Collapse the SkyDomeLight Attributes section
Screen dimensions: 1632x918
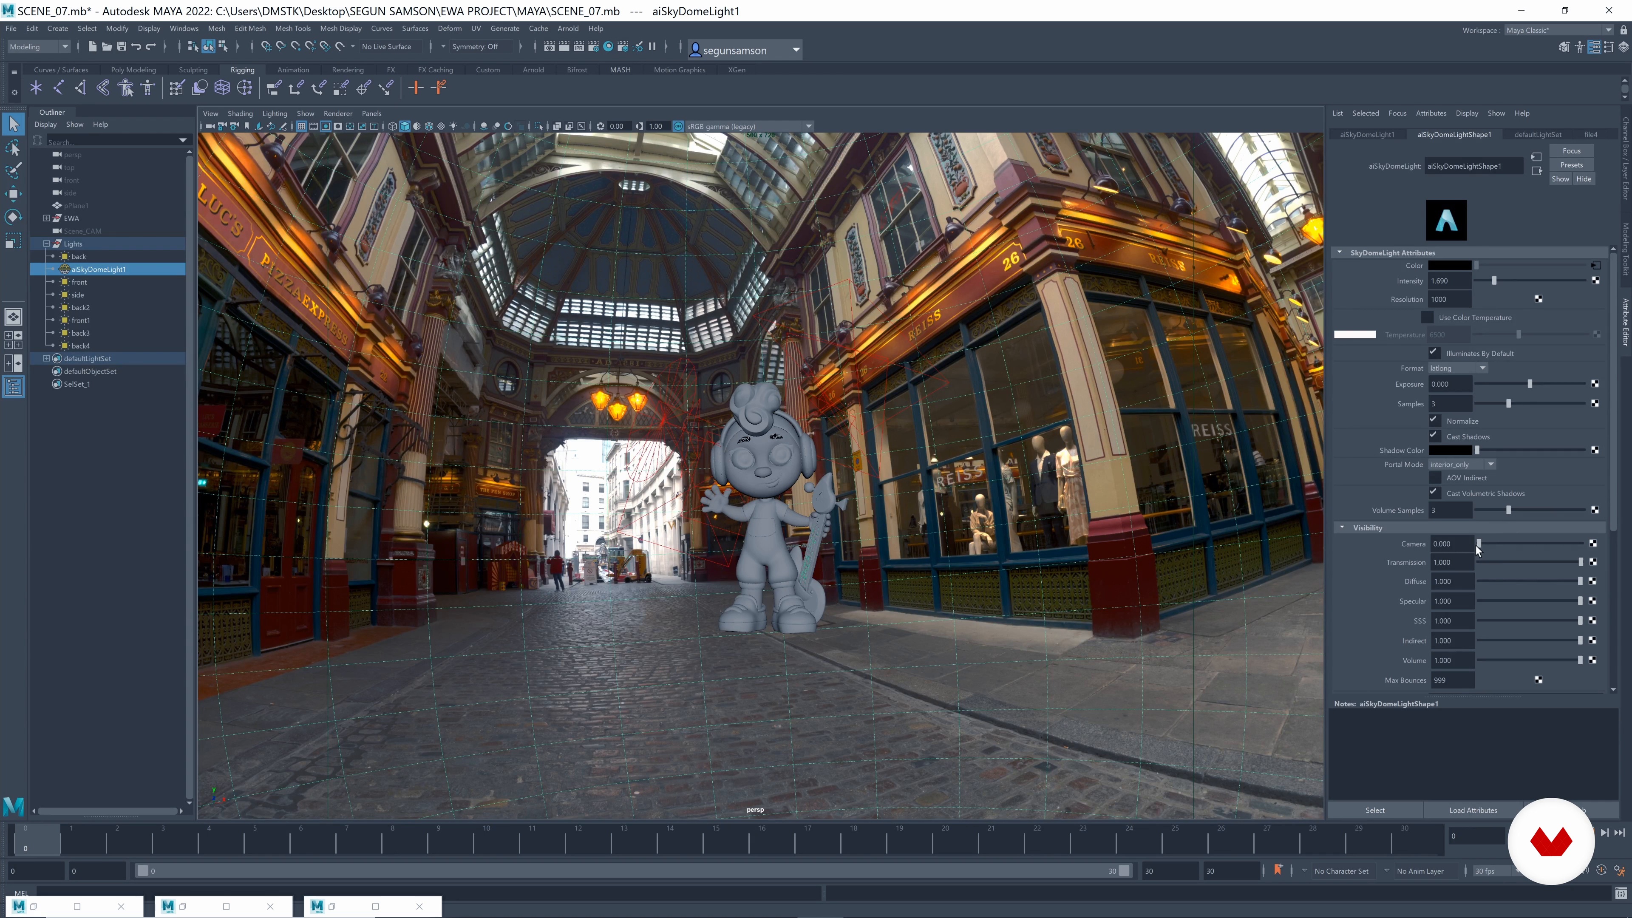[1339, 252]
